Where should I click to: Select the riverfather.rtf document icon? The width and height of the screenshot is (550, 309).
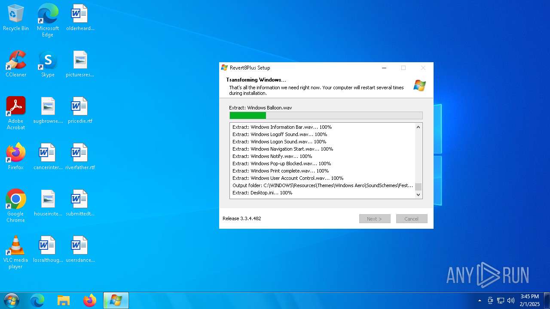(80, 157)
